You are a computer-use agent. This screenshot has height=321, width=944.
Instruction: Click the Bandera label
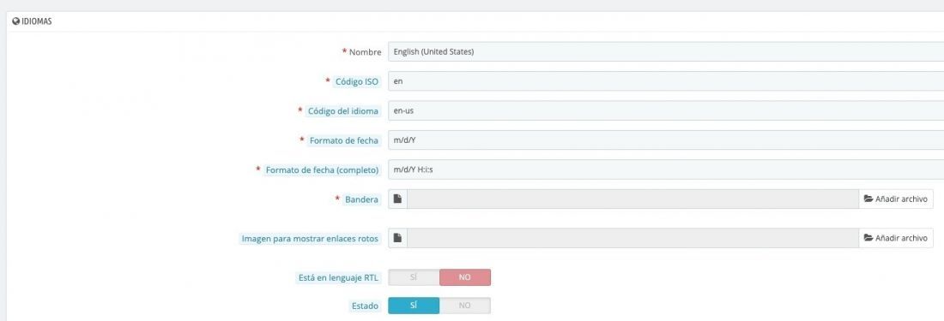click(362, 199)
